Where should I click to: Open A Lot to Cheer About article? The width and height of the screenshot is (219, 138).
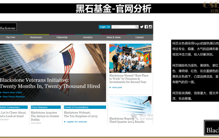[x=13, y=114]
